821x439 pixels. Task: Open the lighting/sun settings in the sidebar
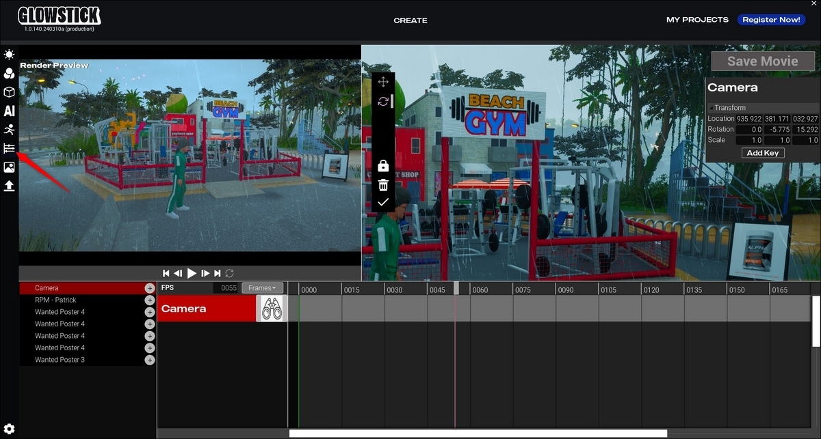pyautogui.click(x=9, y=55)
